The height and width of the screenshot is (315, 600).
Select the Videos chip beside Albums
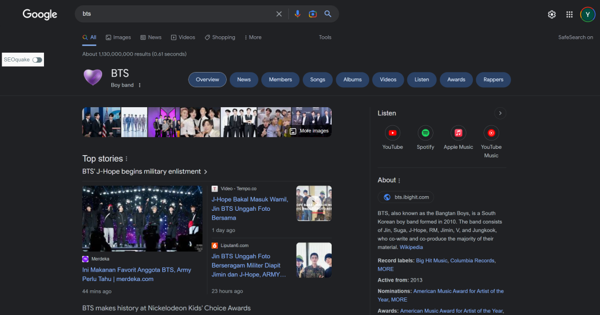(x=388, y=80)
